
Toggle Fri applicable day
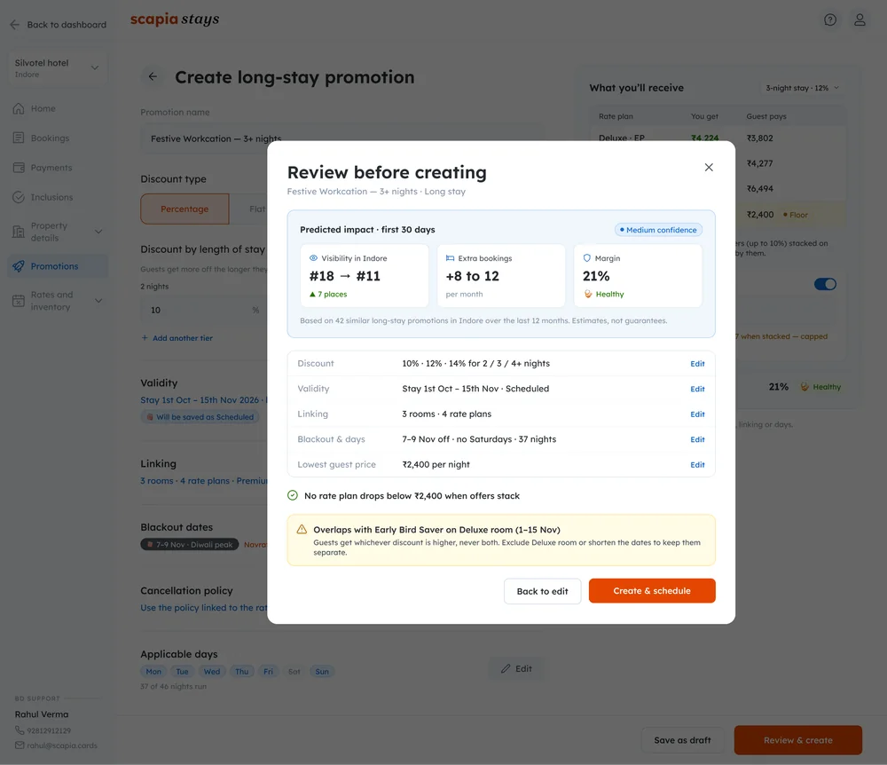[x=268, y=672]
